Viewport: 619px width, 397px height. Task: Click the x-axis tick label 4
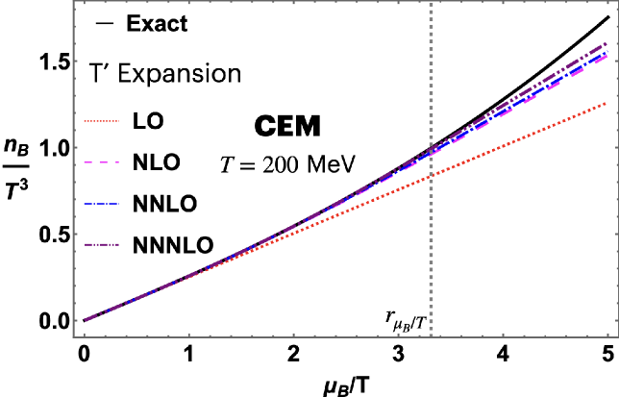[503, 354]
